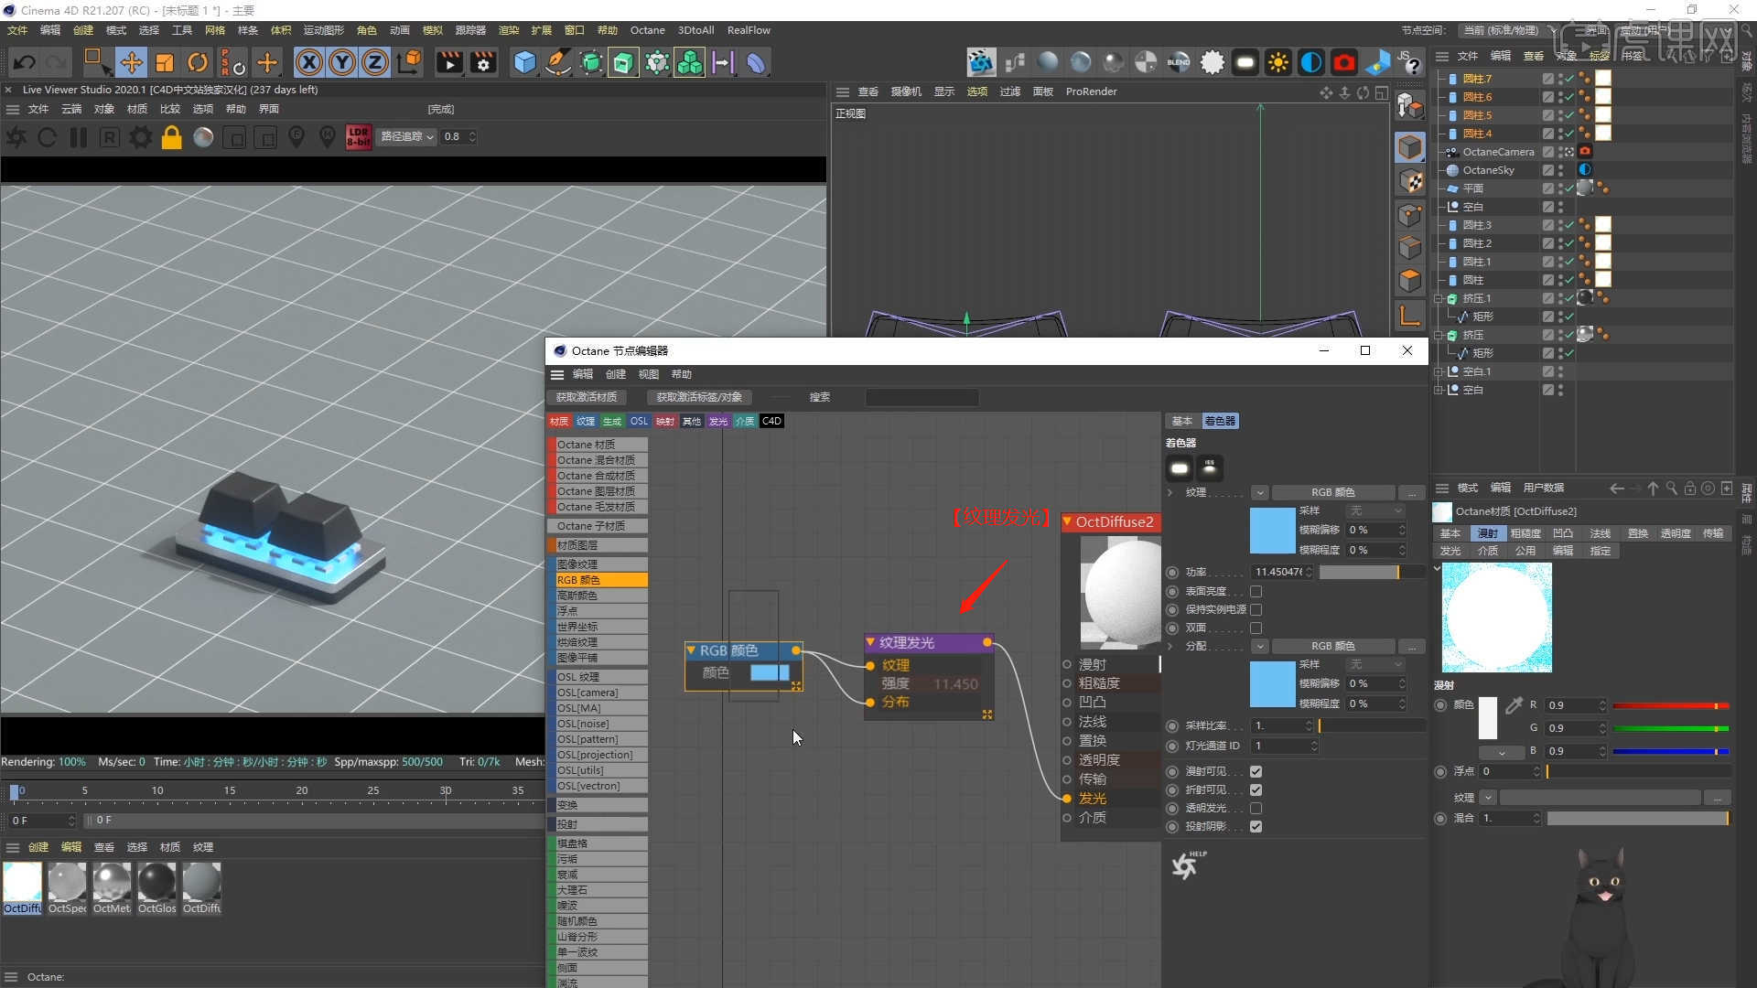Open the render settings clapperboard icon
1757x988 pixels.
(482, 62)
